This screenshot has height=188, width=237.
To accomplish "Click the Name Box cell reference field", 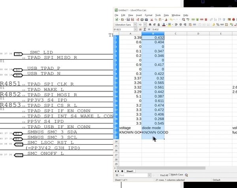I will pos(123,29).
